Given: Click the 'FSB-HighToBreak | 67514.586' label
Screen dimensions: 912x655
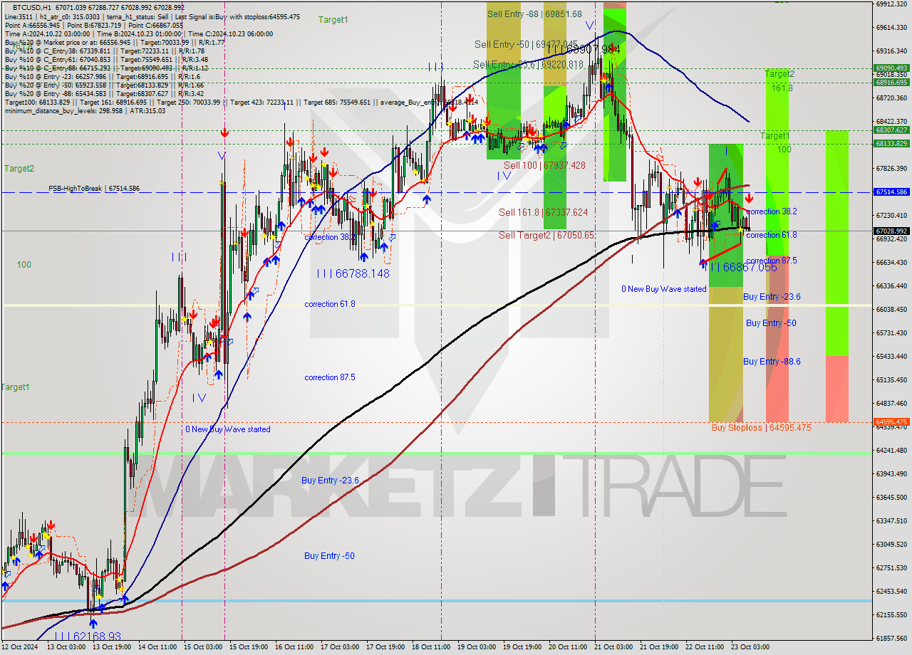Looking at the screenshot, I should tap(94, 189).
